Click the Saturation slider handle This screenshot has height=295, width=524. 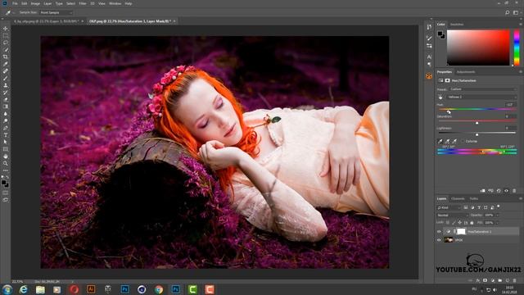pyautogui.click(x=477, y=123)
